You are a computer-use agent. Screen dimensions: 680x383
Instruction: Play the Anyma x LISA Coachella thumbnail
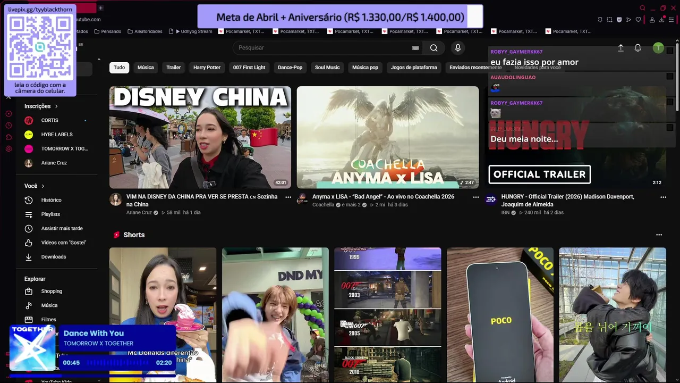coord(388,137)
